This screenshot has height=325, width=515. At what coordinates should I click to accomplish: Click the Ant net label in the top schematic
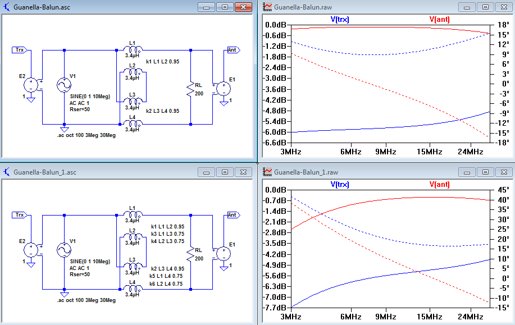[232, 50]
